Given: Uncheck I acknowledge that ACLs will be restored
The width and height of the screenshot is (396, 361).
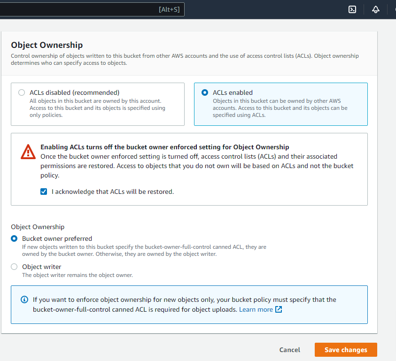Looking at the screenshot, I should coord(44,192).
